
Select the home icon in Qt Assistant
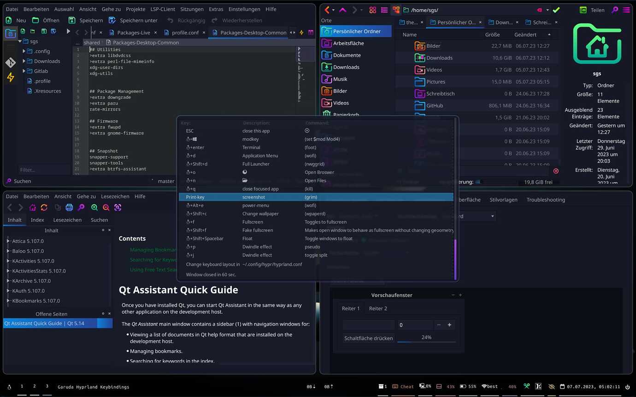pyautogui.click(x=33, y=208)
